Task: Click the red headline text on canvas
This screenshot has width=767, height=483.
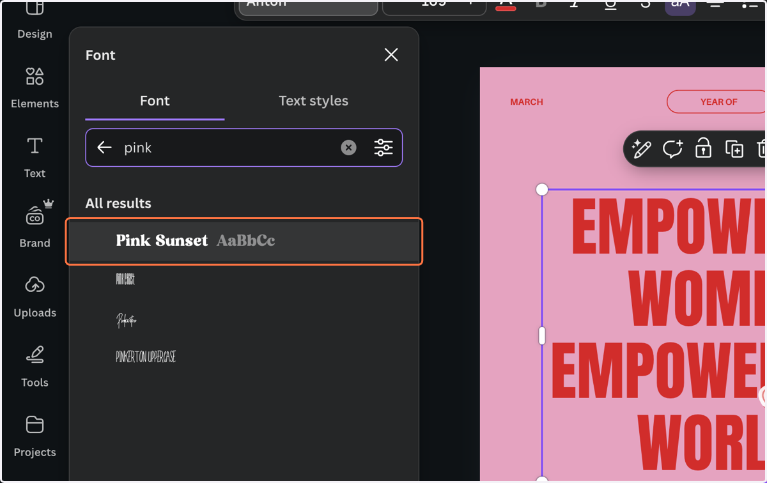Action: click(x=658, y=335)
